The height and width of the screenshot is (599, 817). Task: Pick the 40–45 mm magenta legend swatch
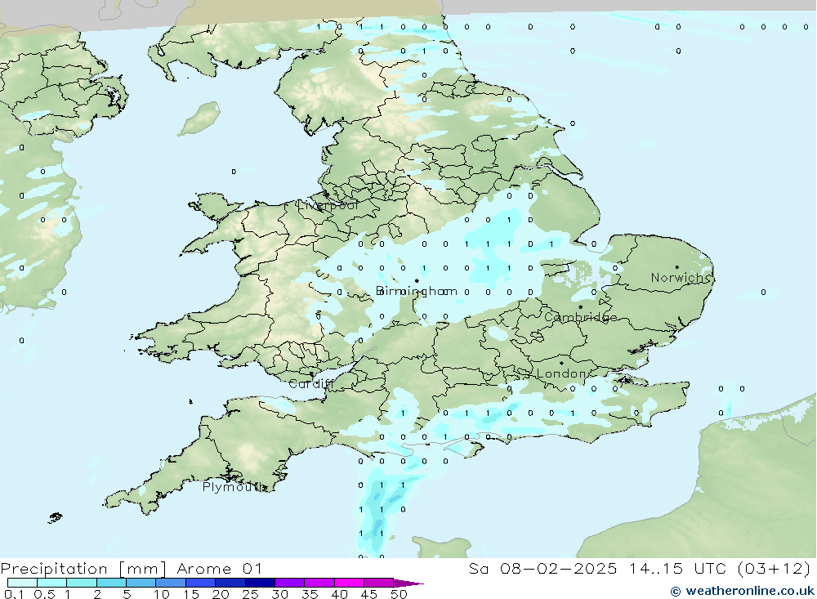pos(349,583)
